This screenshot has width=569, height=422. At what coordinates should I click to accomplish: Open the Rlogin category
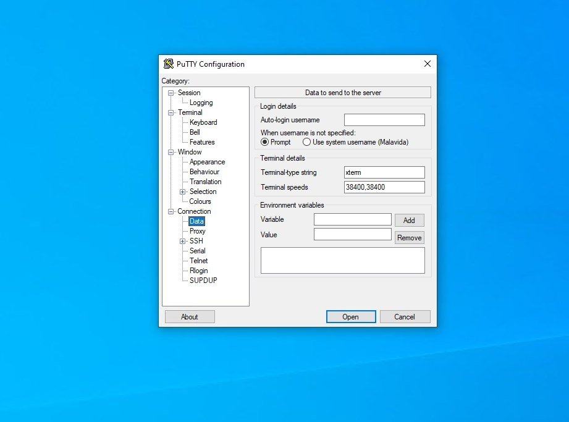click(198, 271)
